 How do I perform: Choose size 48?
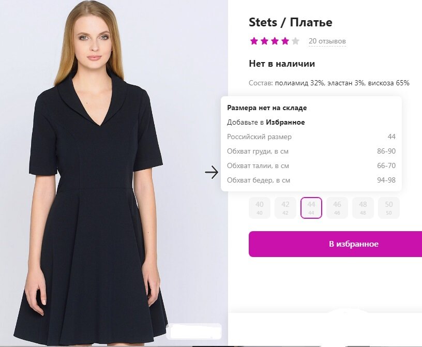pos(363,208)
